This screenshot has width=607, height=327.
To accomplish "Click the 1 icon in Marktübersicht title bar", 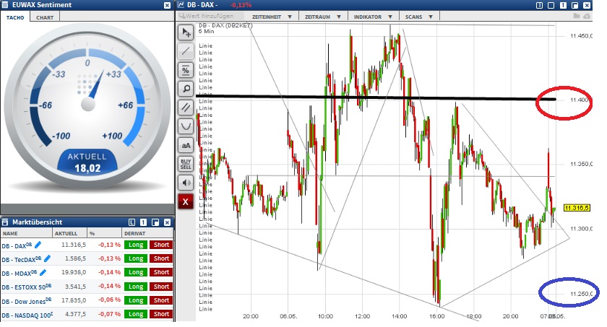I will 143,222.
